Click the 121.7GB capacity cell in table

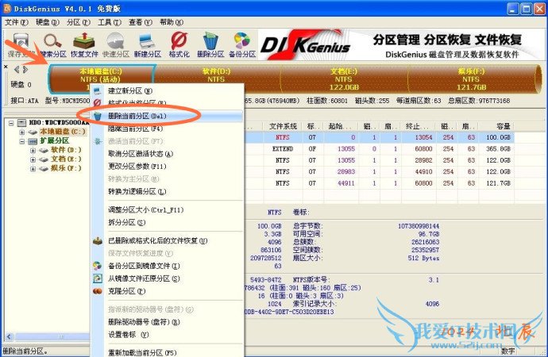[x=499, y=183]
